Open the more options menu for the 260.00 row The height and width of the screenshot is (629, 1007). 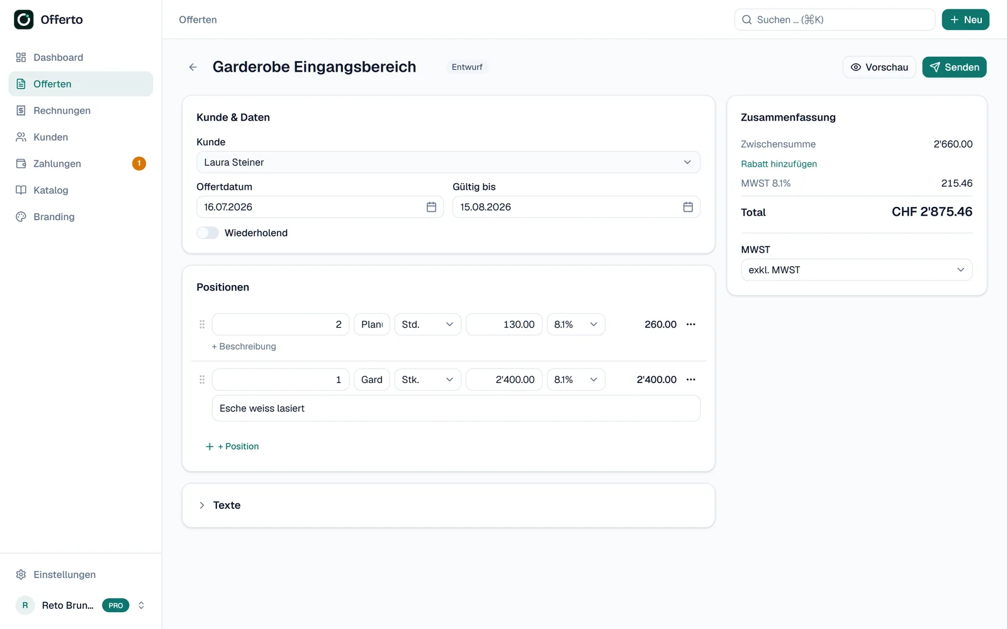691,325
